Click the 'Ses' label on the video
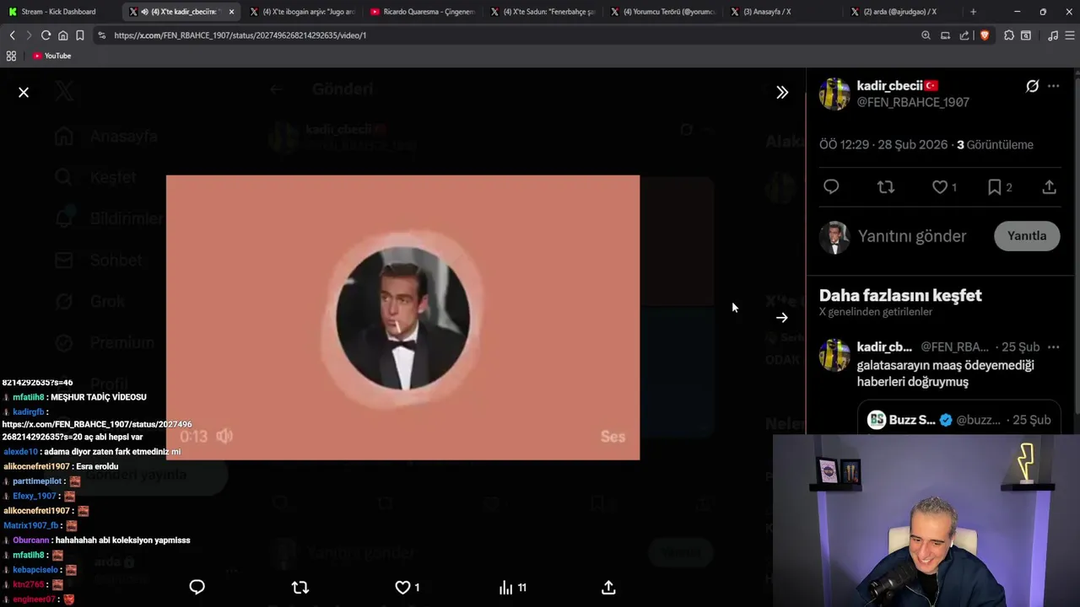Image resolution: width=1080 pixels, height=607 pixels. [613, 436]
